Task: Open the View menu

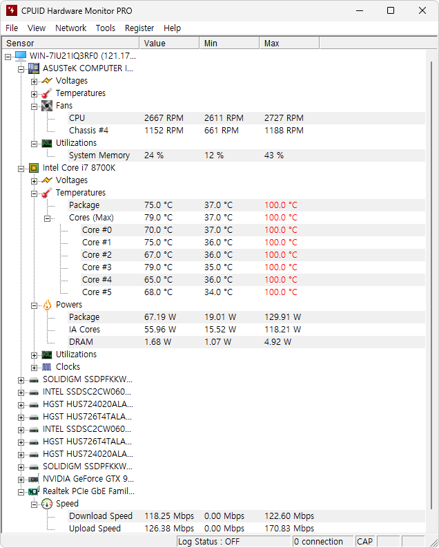Action: pos(37,28)
